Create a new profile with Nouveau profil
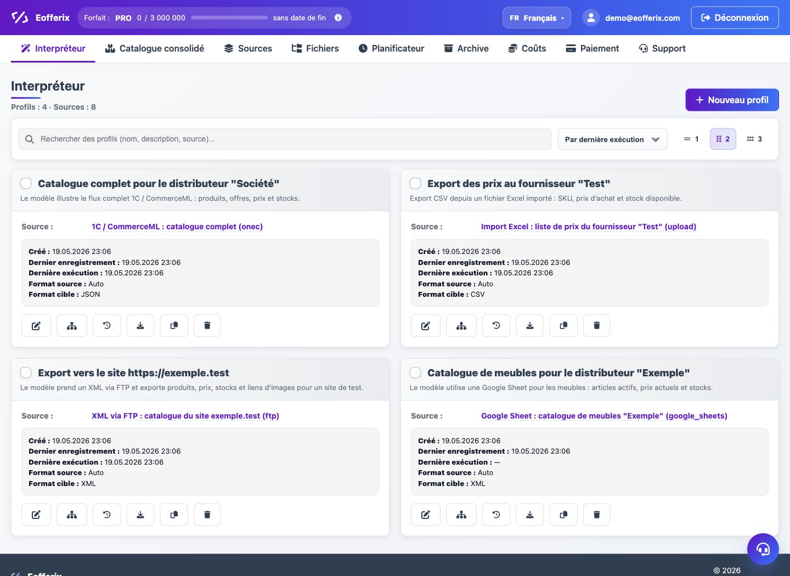The width and height of the screenshot is (790, 576). [732, 100]
